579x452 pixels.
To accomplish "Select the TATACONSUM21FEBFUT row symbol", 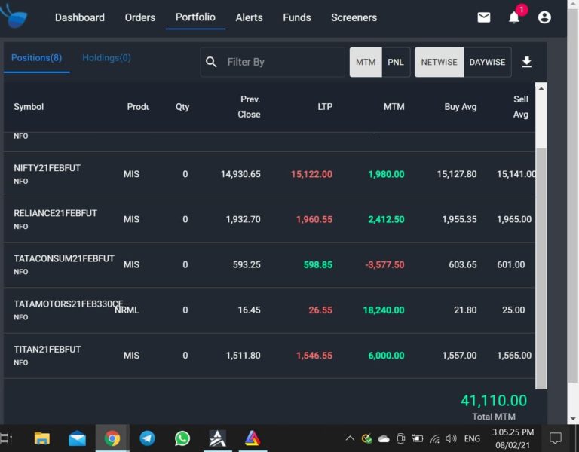I will [x=64, y=258].
